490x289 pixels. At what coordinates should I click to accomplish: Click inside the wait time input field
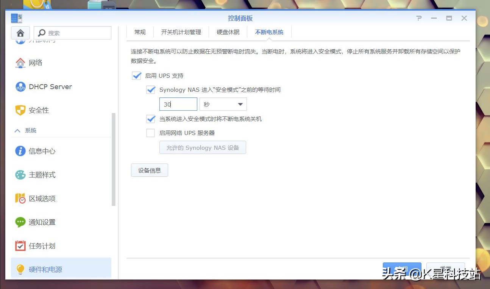(178, 104)
